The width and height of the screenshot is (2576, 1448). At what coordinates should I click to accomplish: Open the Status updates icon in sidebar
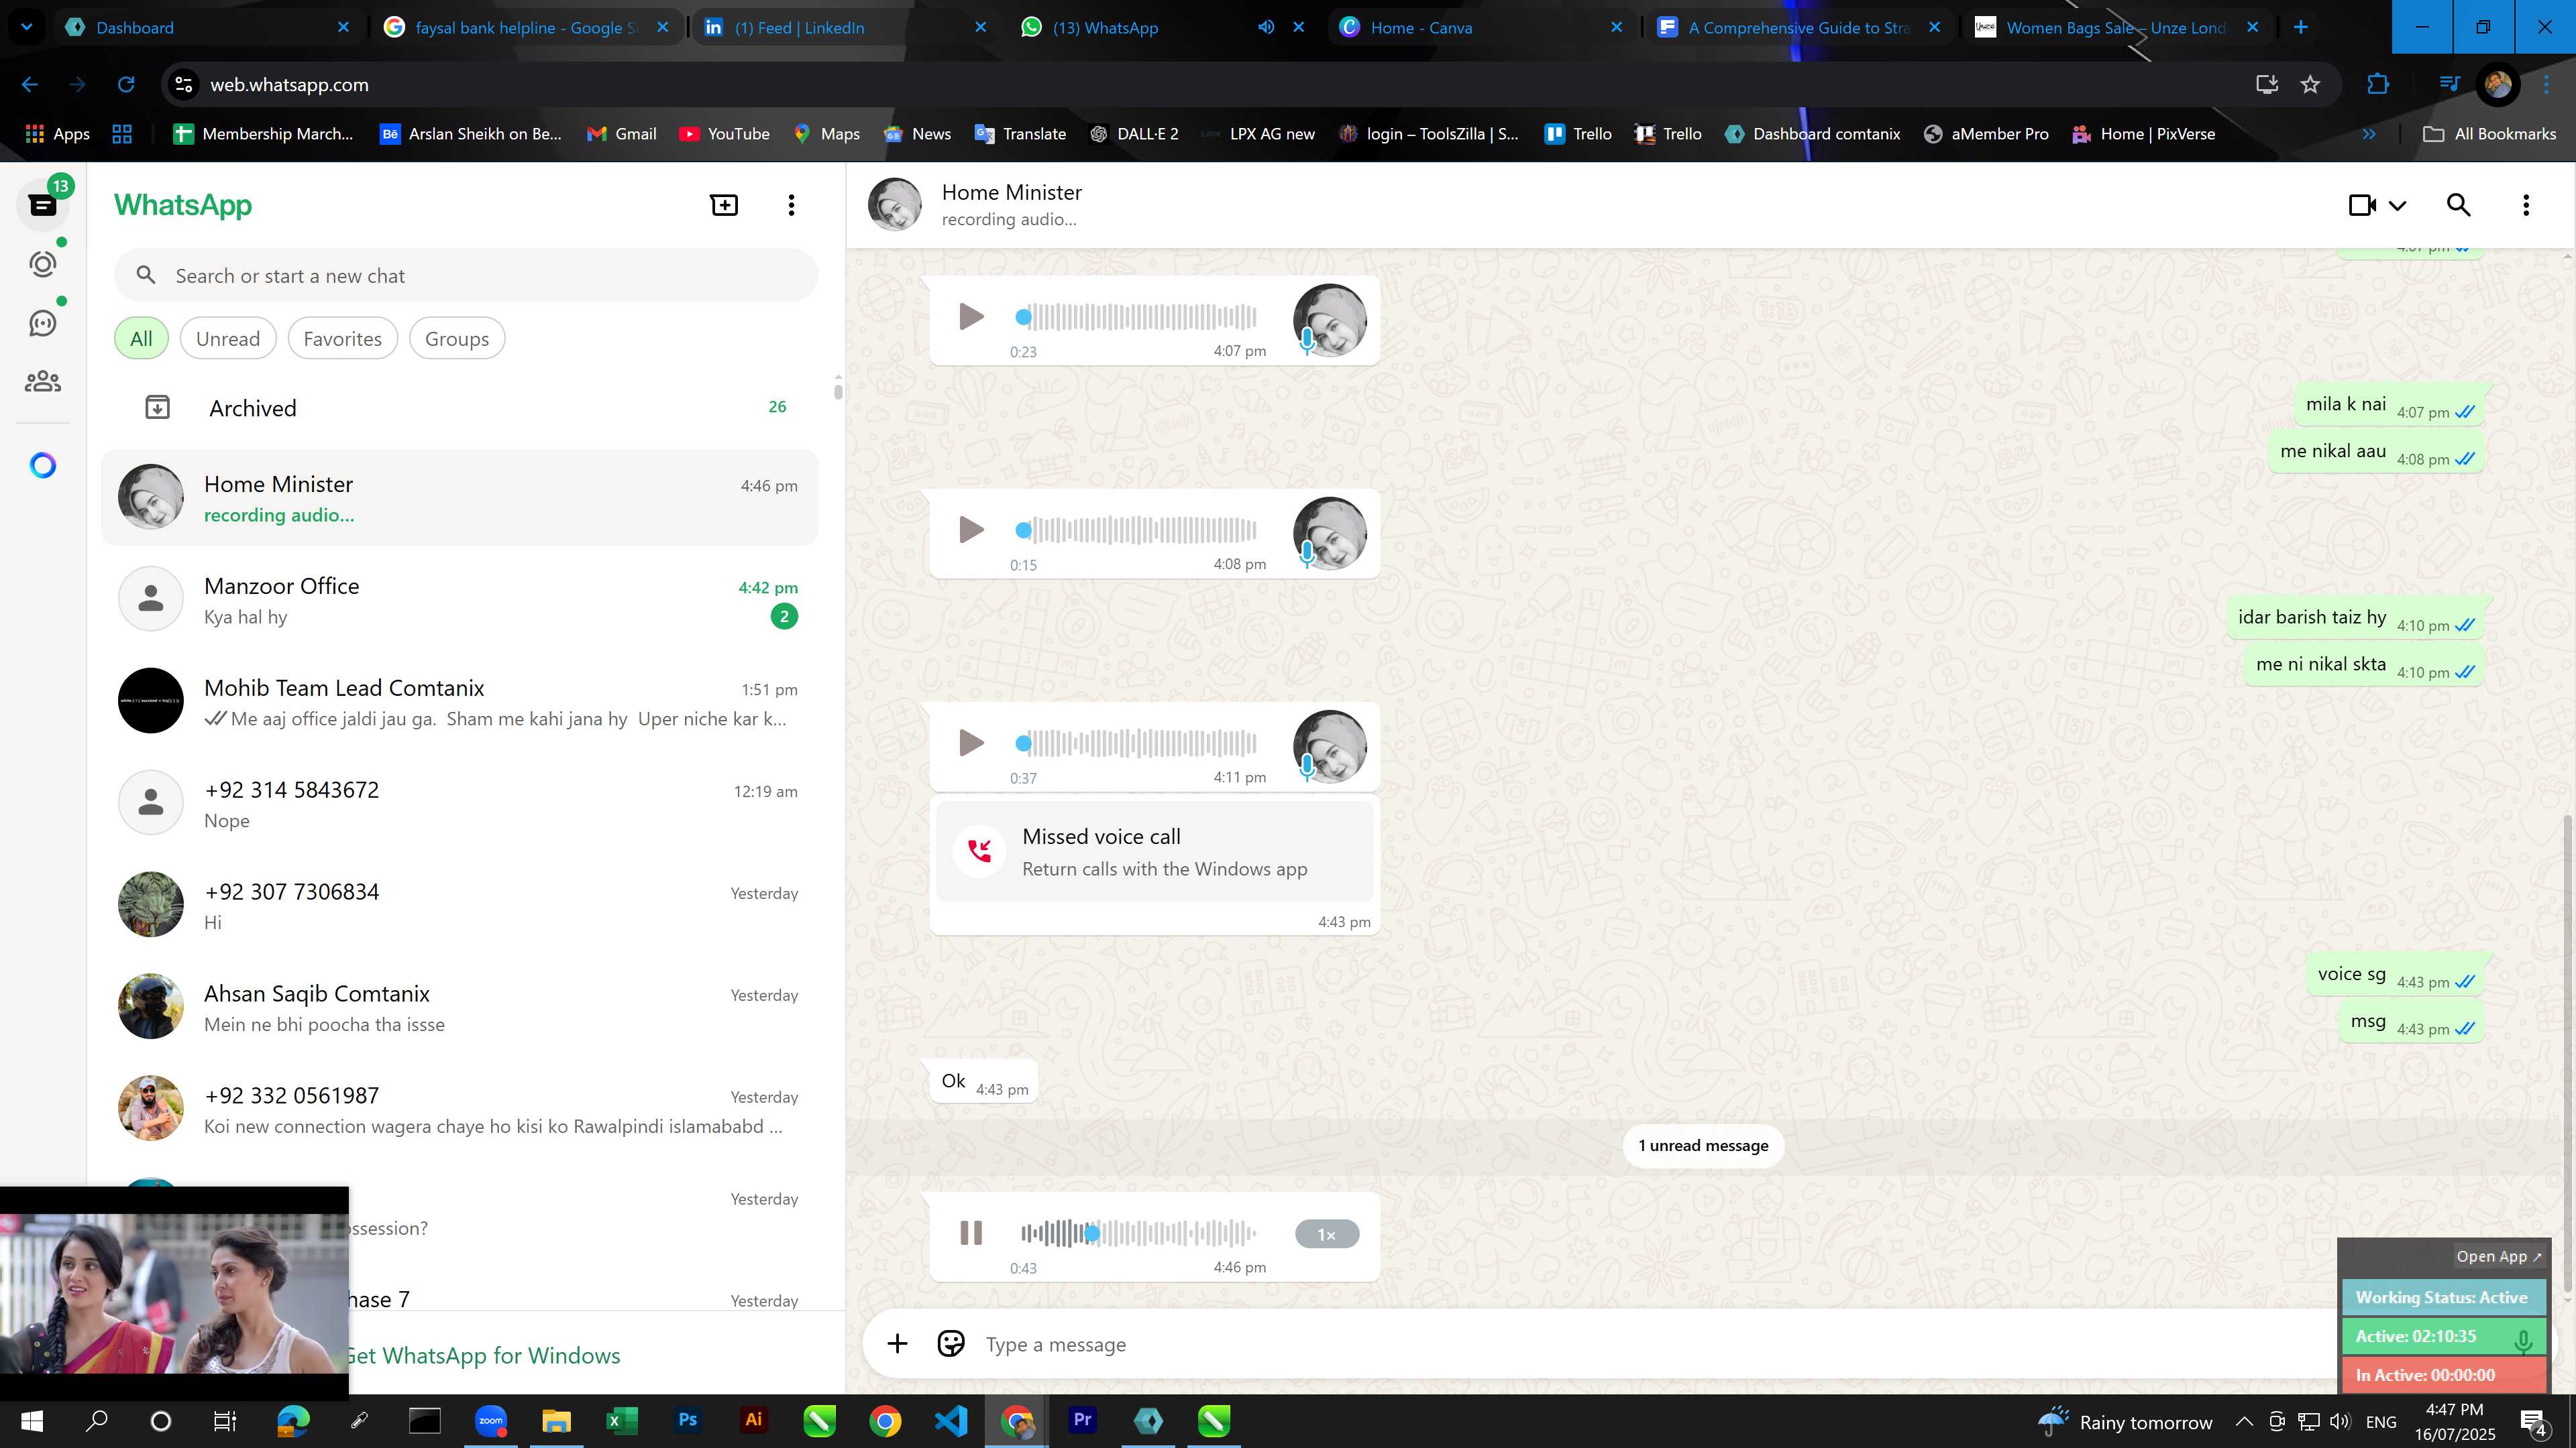pyautogui.click(x=43, y=264)
